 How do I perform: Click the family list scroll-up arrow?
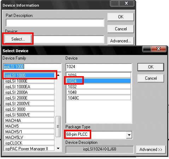[58, 75]
